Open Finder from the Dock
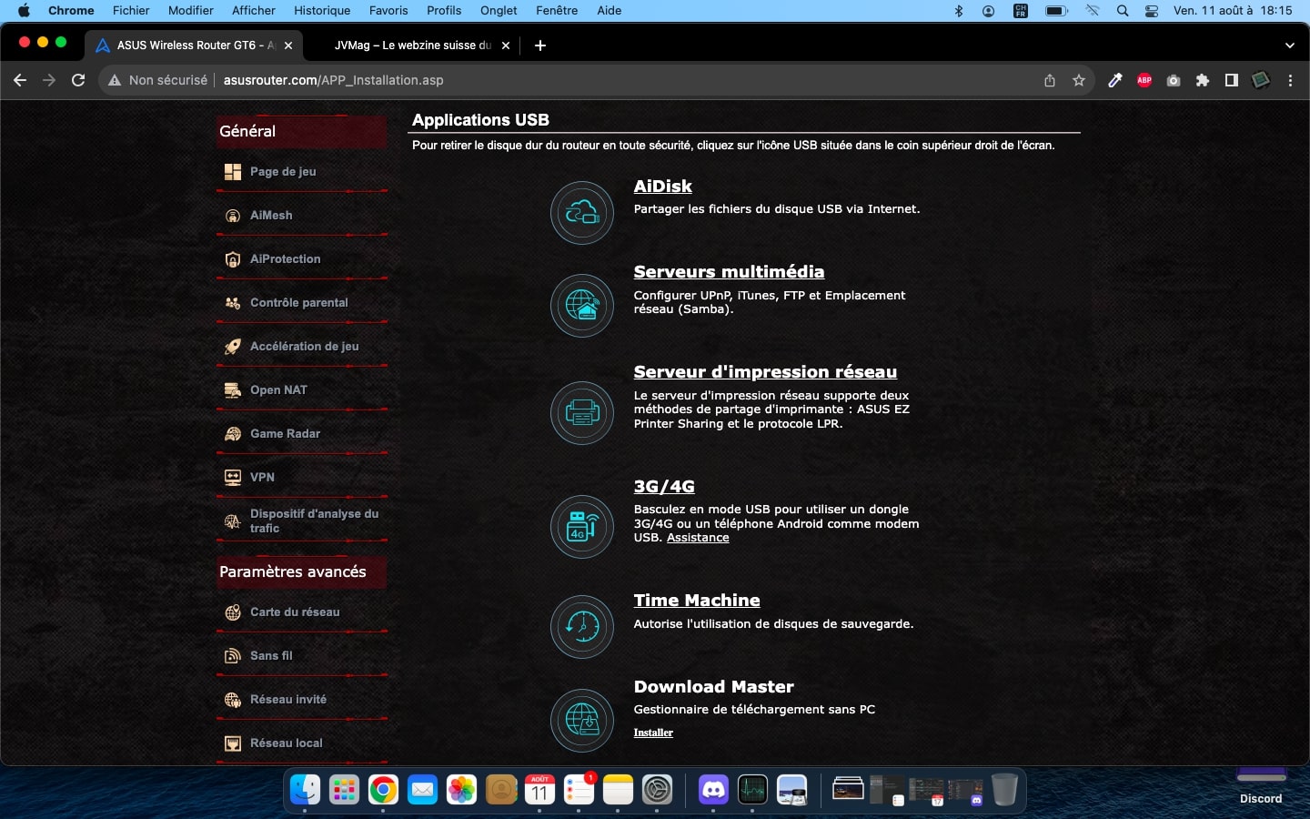1310x819 pixels. (x=305, y=789)
